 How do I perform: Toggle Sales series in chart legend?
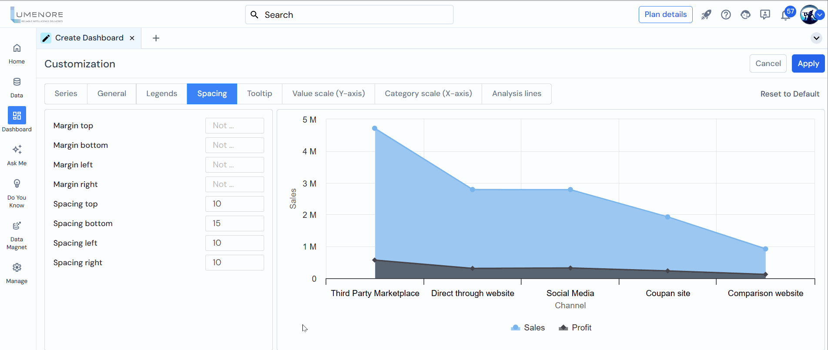528,328
